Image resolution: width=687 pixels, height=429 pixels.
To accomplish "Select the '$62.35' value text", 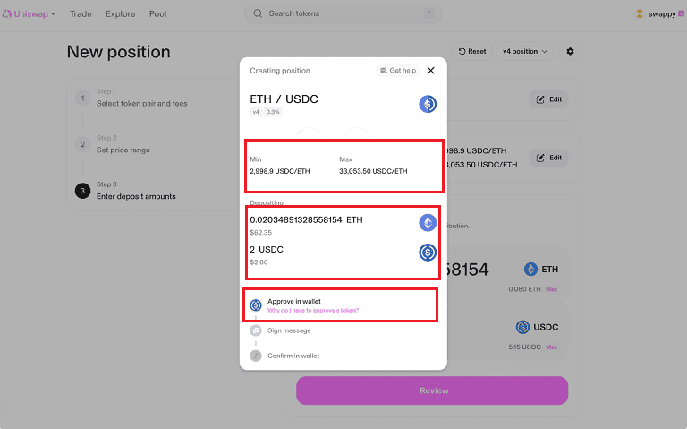I will pos(260,233).
